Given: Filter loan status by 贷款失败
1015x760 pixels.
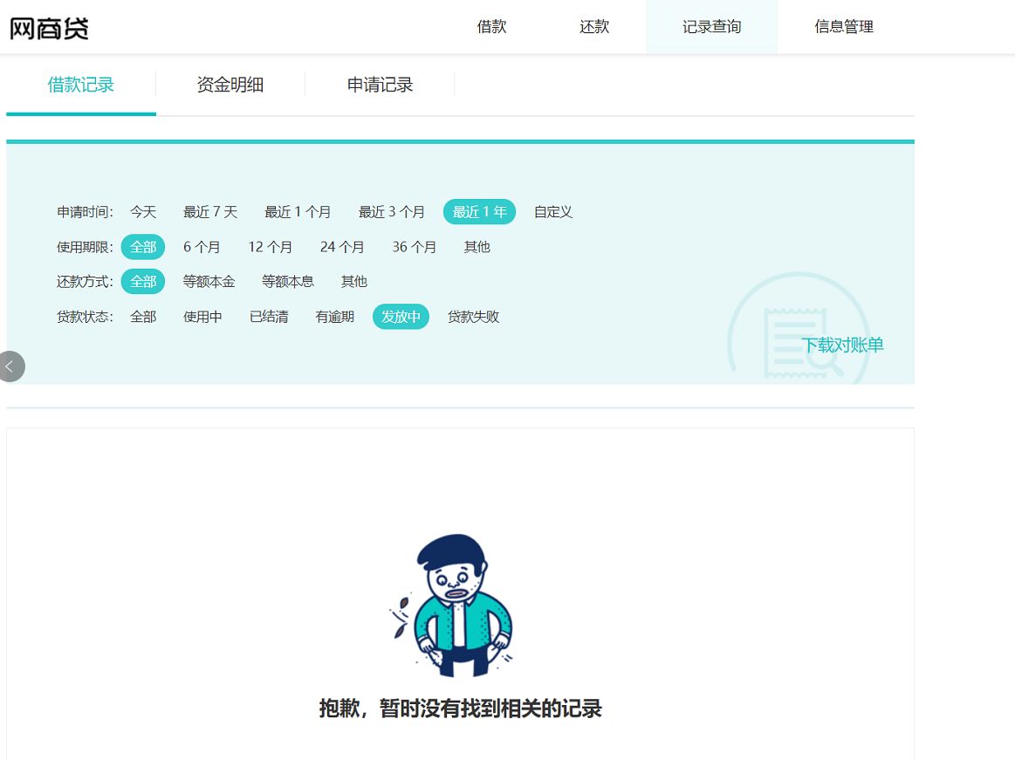Looking at the screenshot, I should pyautogui.click(x=473, y=317).
